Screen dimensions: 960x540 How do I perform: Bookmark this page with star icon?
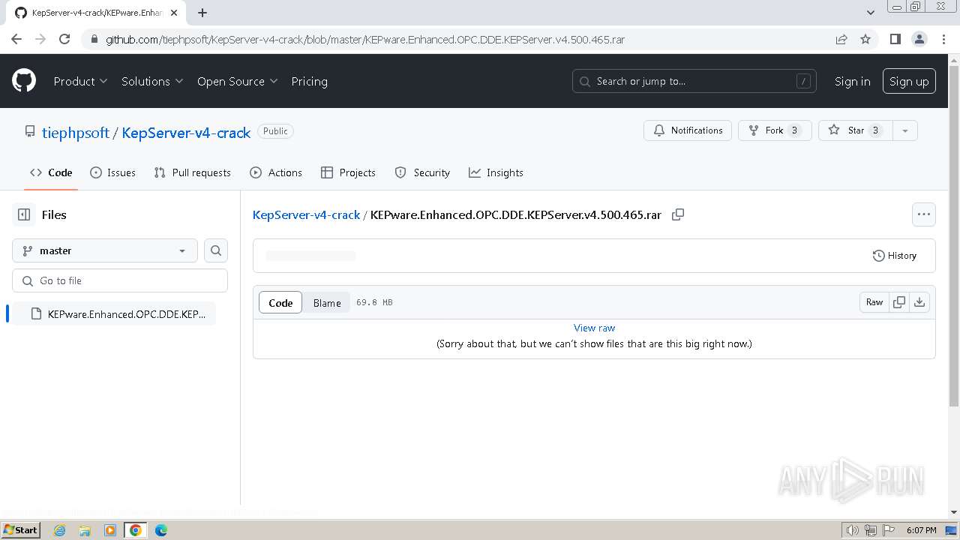pyautogui.click(x=865, y=39)
